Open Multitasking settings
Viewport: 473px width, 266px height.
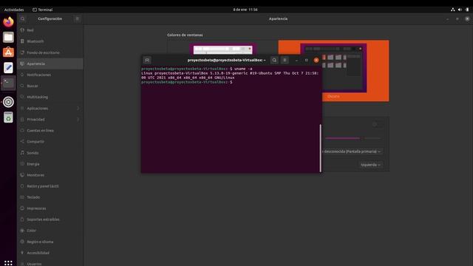[x=50, y=97]
